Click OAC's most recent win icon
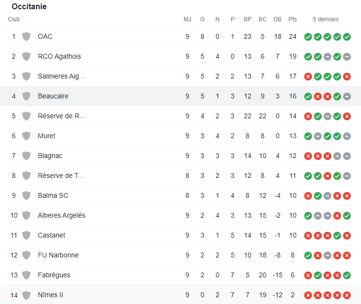Screen dimensions: 361x304 click(347, 37)
